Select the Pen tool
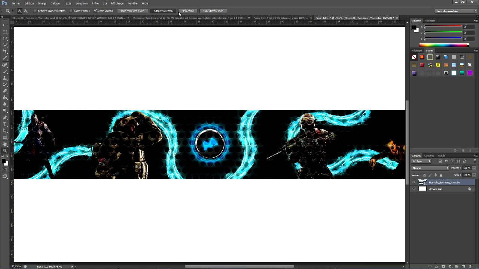 point(5,117)
